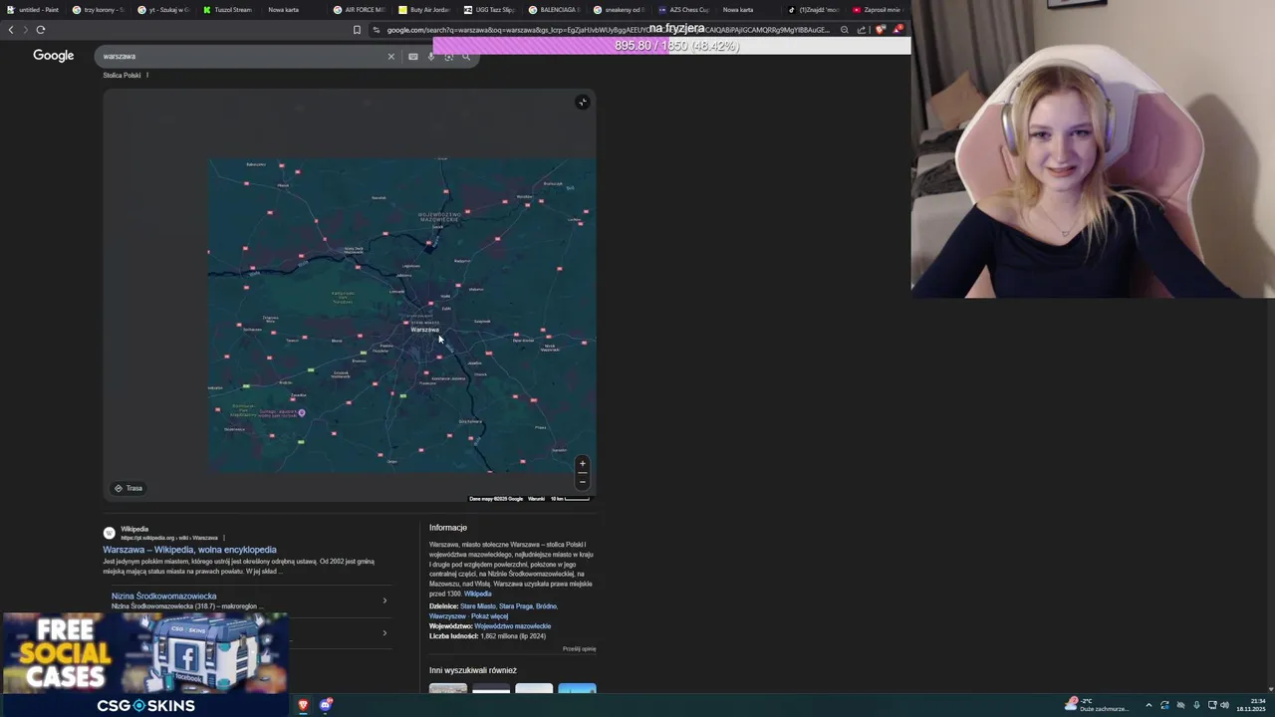The height and width of the screenshot is (717, 1275).
Task: Focus the Google search field containing warszawa
Action: 239,57
